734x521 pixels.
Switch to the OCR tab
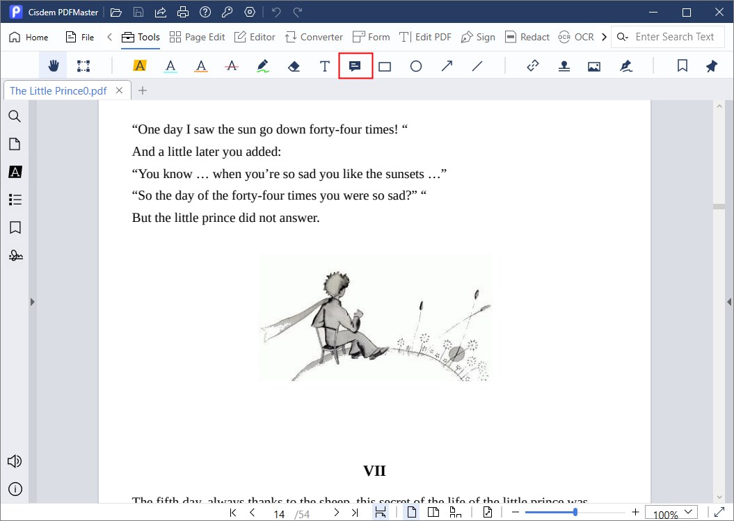pos(576,37)
